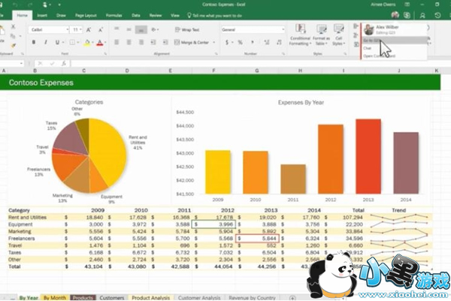
Task: Open the Formulas ribbon tab
Action: click(114, 16)
